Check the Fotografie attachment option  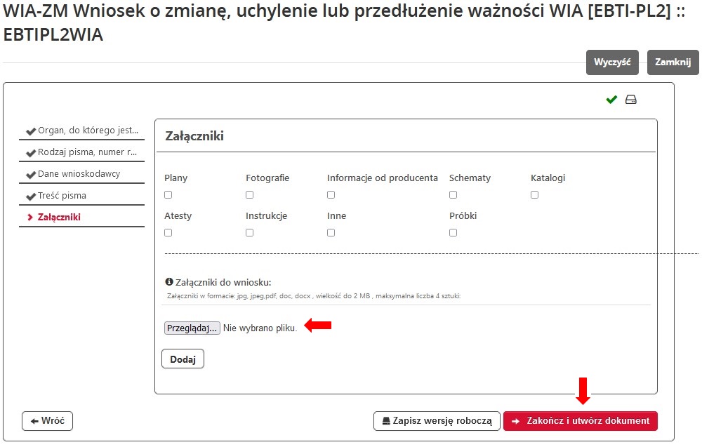tap(249, 194)
